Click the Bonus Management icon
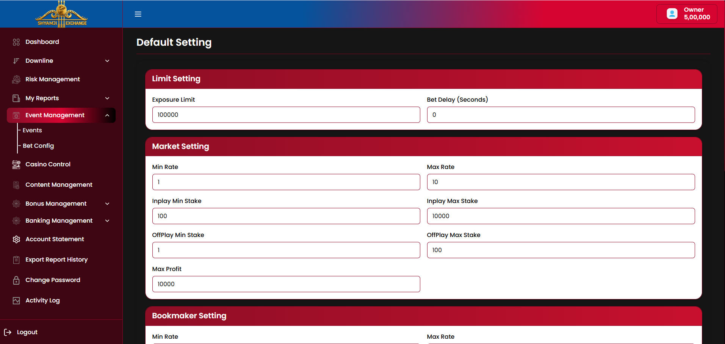This screenshot has height=344, width=725. pos(16,204)
